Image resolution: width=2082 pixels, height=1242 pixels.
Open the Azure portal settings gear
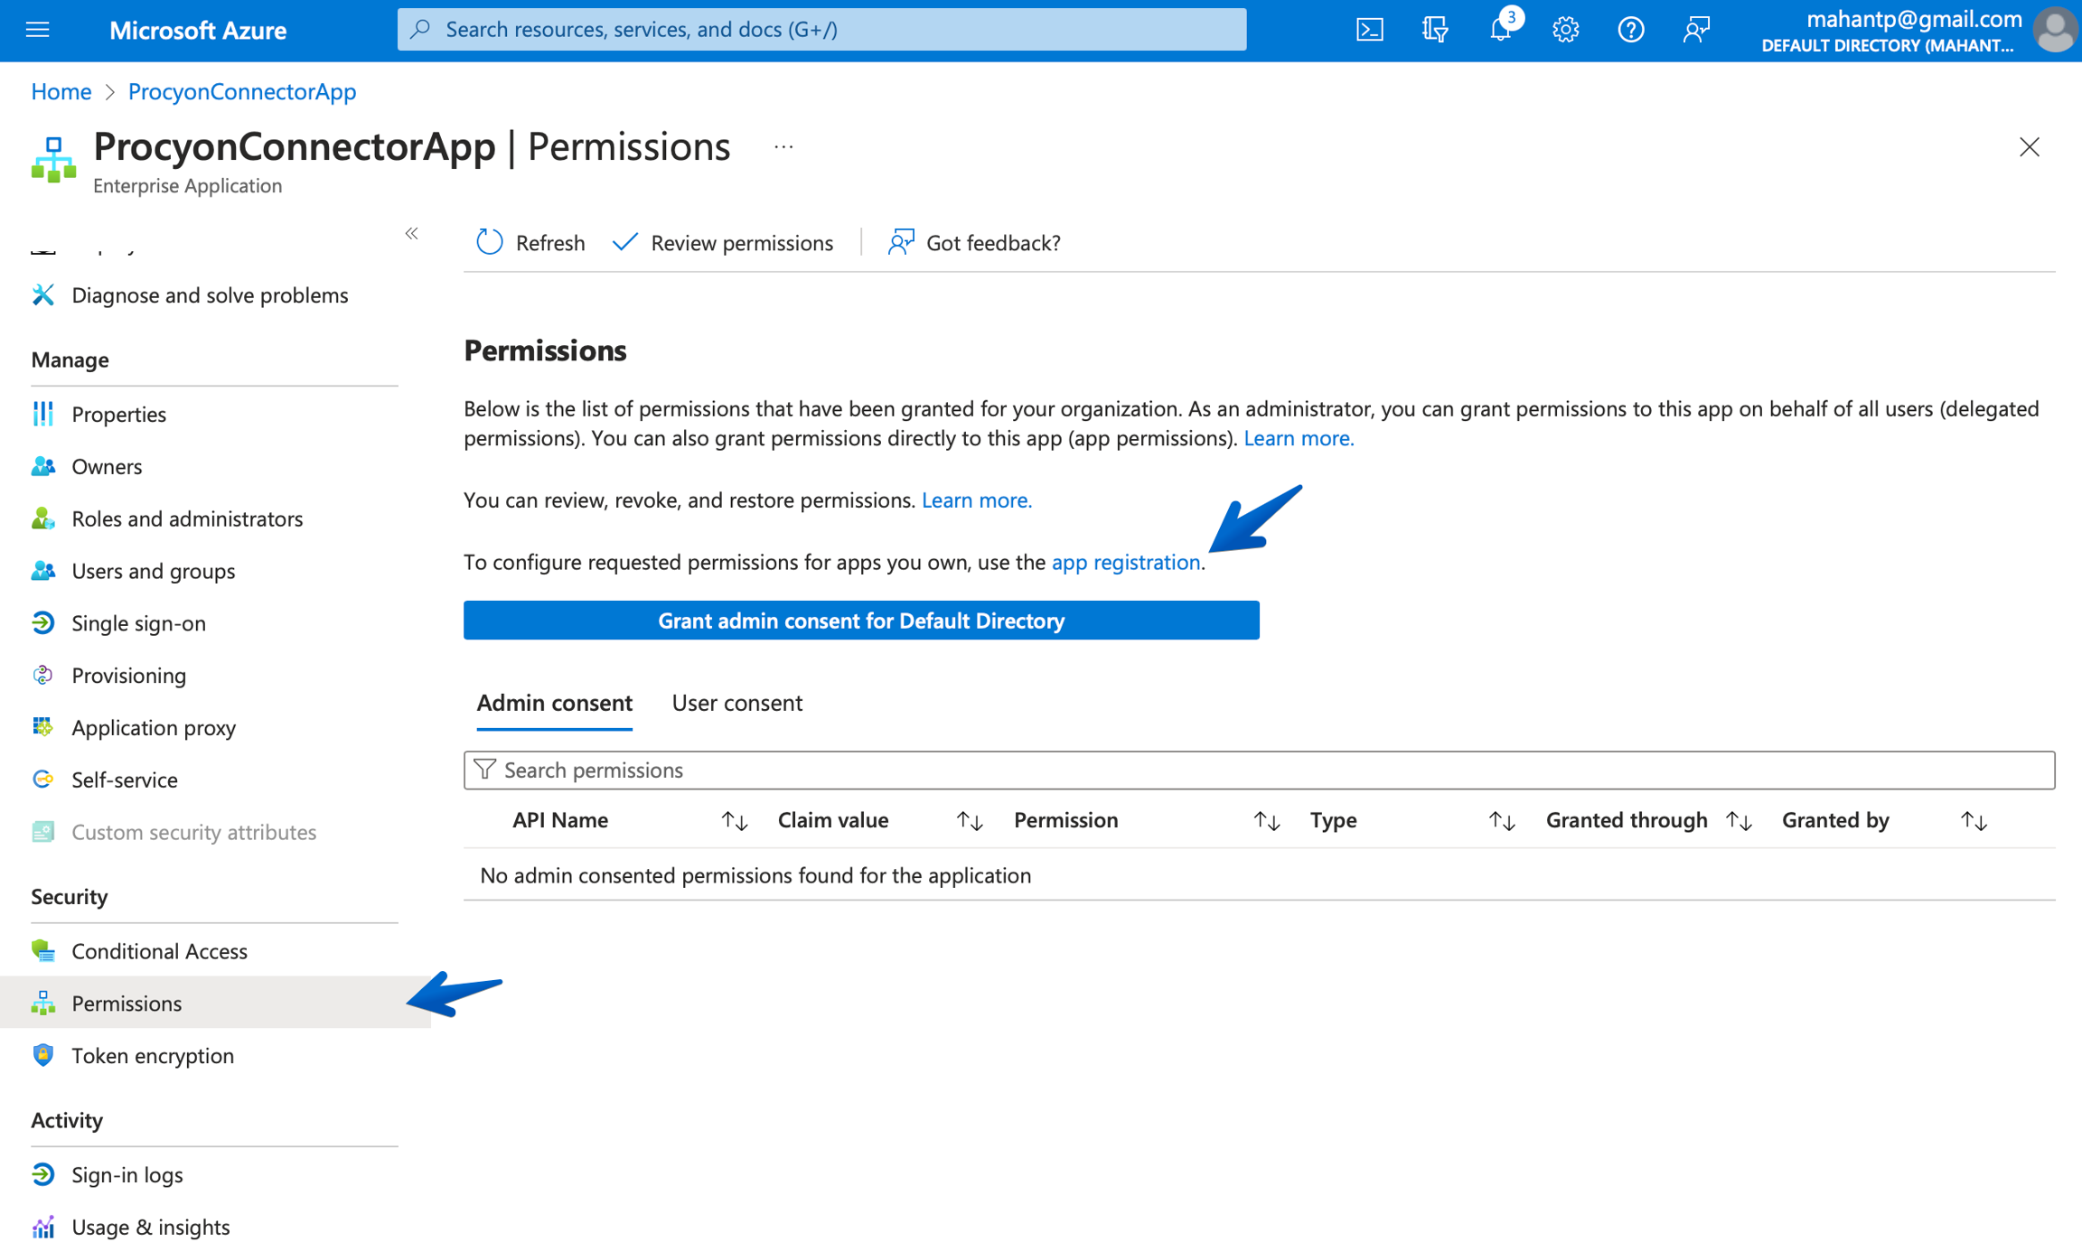[1565, 29]
